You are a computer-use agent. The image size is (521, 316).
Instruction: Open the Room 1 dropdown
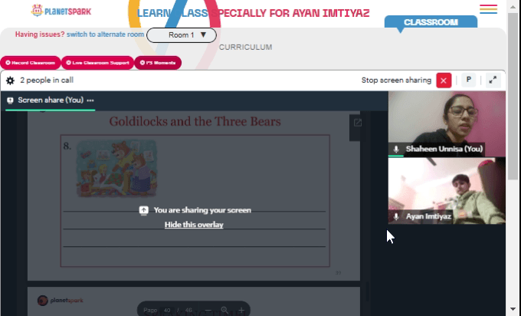[182, 35]
